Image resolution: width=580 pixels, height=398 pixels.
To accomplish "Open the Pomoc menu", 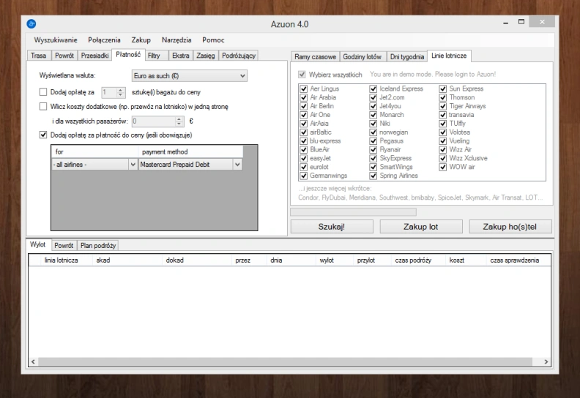I will (x=213, y=40).
